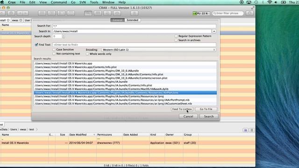The width and height of the screenshot is (299, 168).
Task: Click the Search depth stepper arrows
Action: (x=64, y=36)
